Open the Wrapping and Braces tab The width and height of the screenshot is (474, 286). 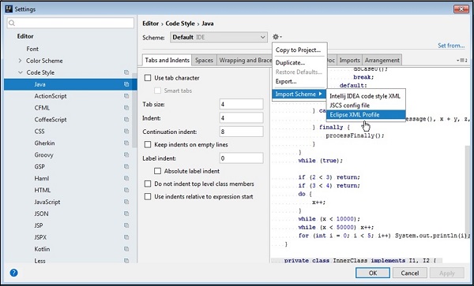244,61
